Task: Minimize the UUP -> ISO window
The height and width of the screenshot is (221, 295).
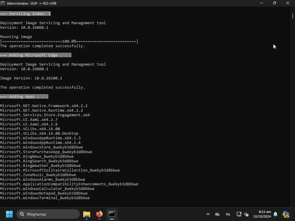Action: 262,3
